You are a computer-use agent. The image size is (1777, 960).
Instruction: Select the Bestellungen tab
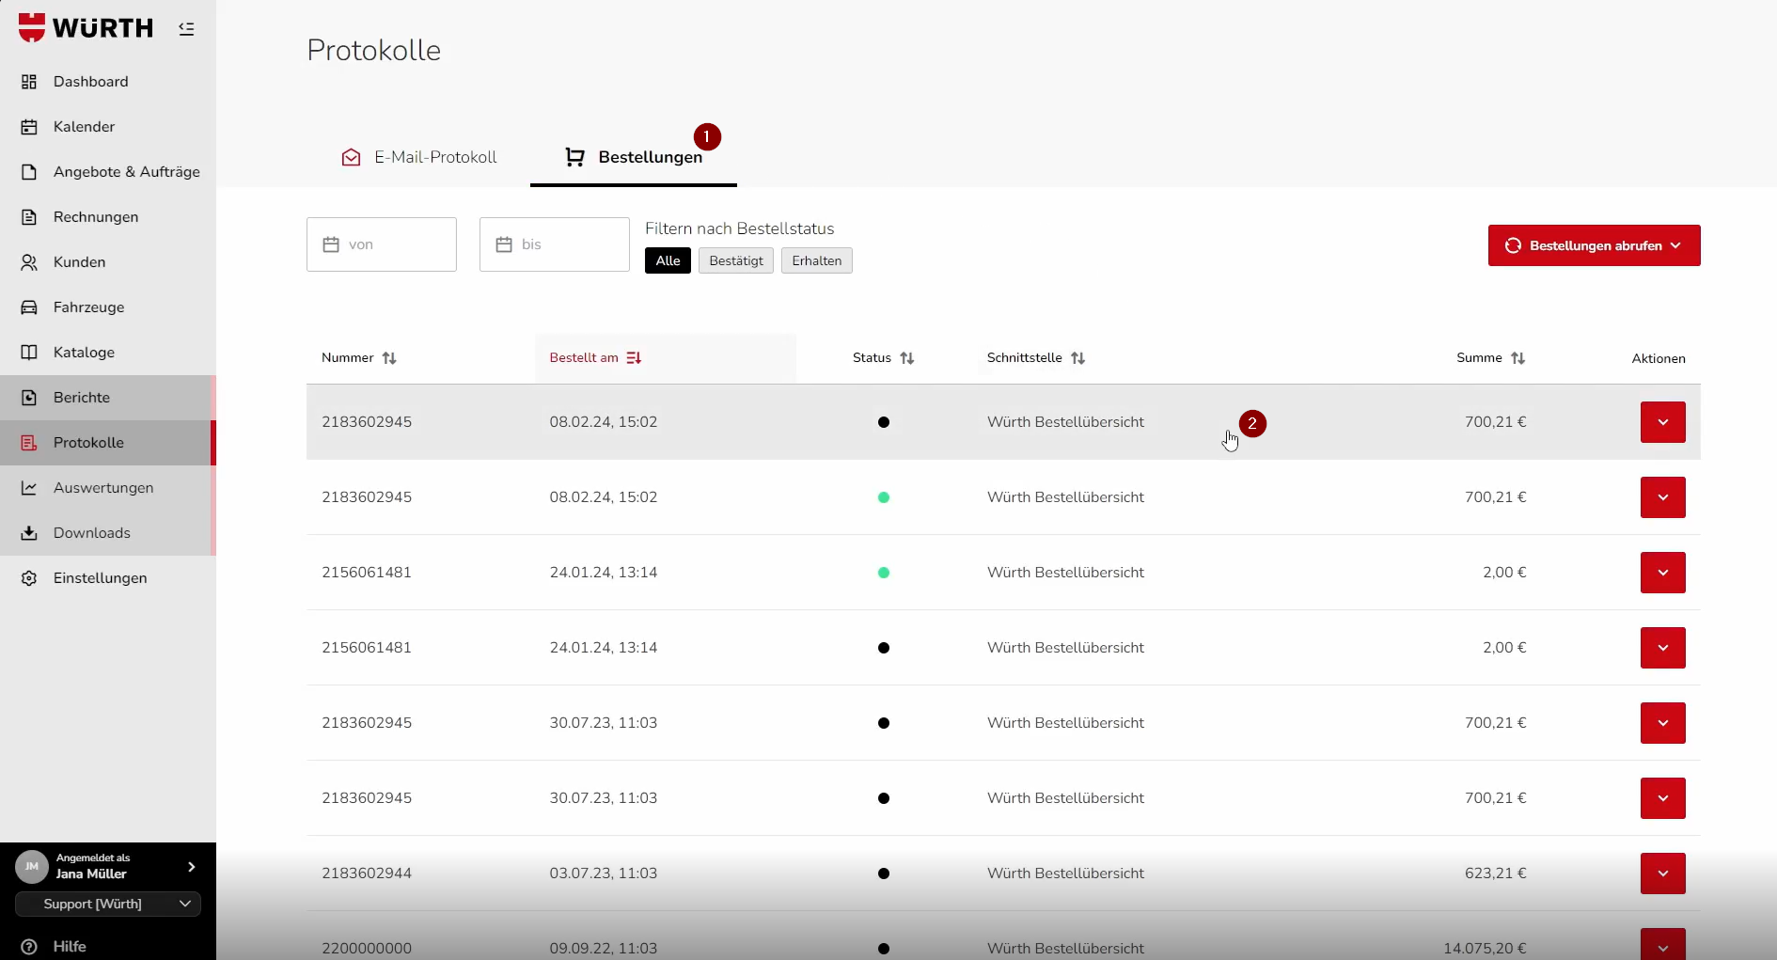(x=634, y=157)
